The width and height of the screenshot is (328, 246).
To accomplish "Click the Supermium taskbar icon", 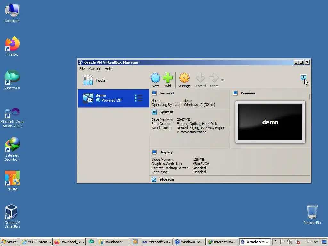I will pyautogui.click(x=91, y=242).
